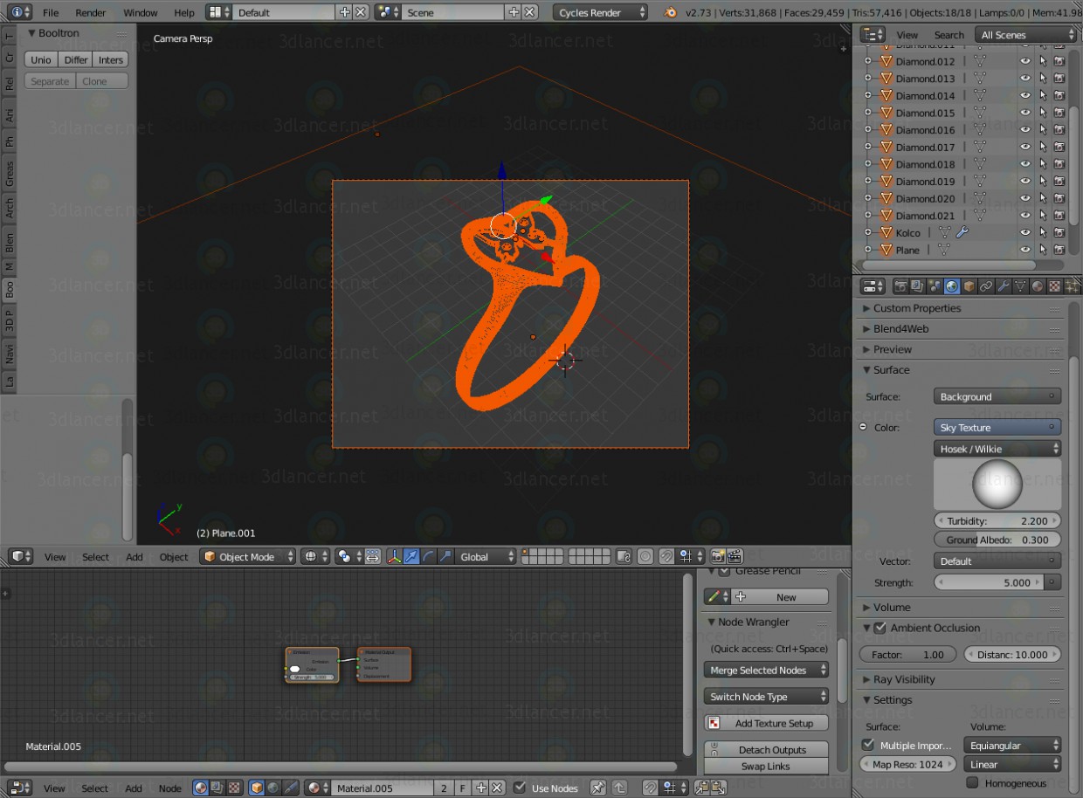1083x798 pixels.
Task: Select the Scale manipulator icon
Action: [x=445, y=557]
